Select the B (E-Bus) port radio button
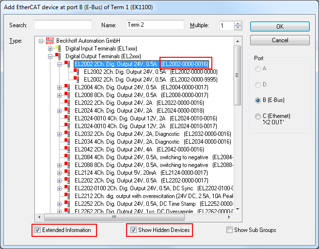 258,100
